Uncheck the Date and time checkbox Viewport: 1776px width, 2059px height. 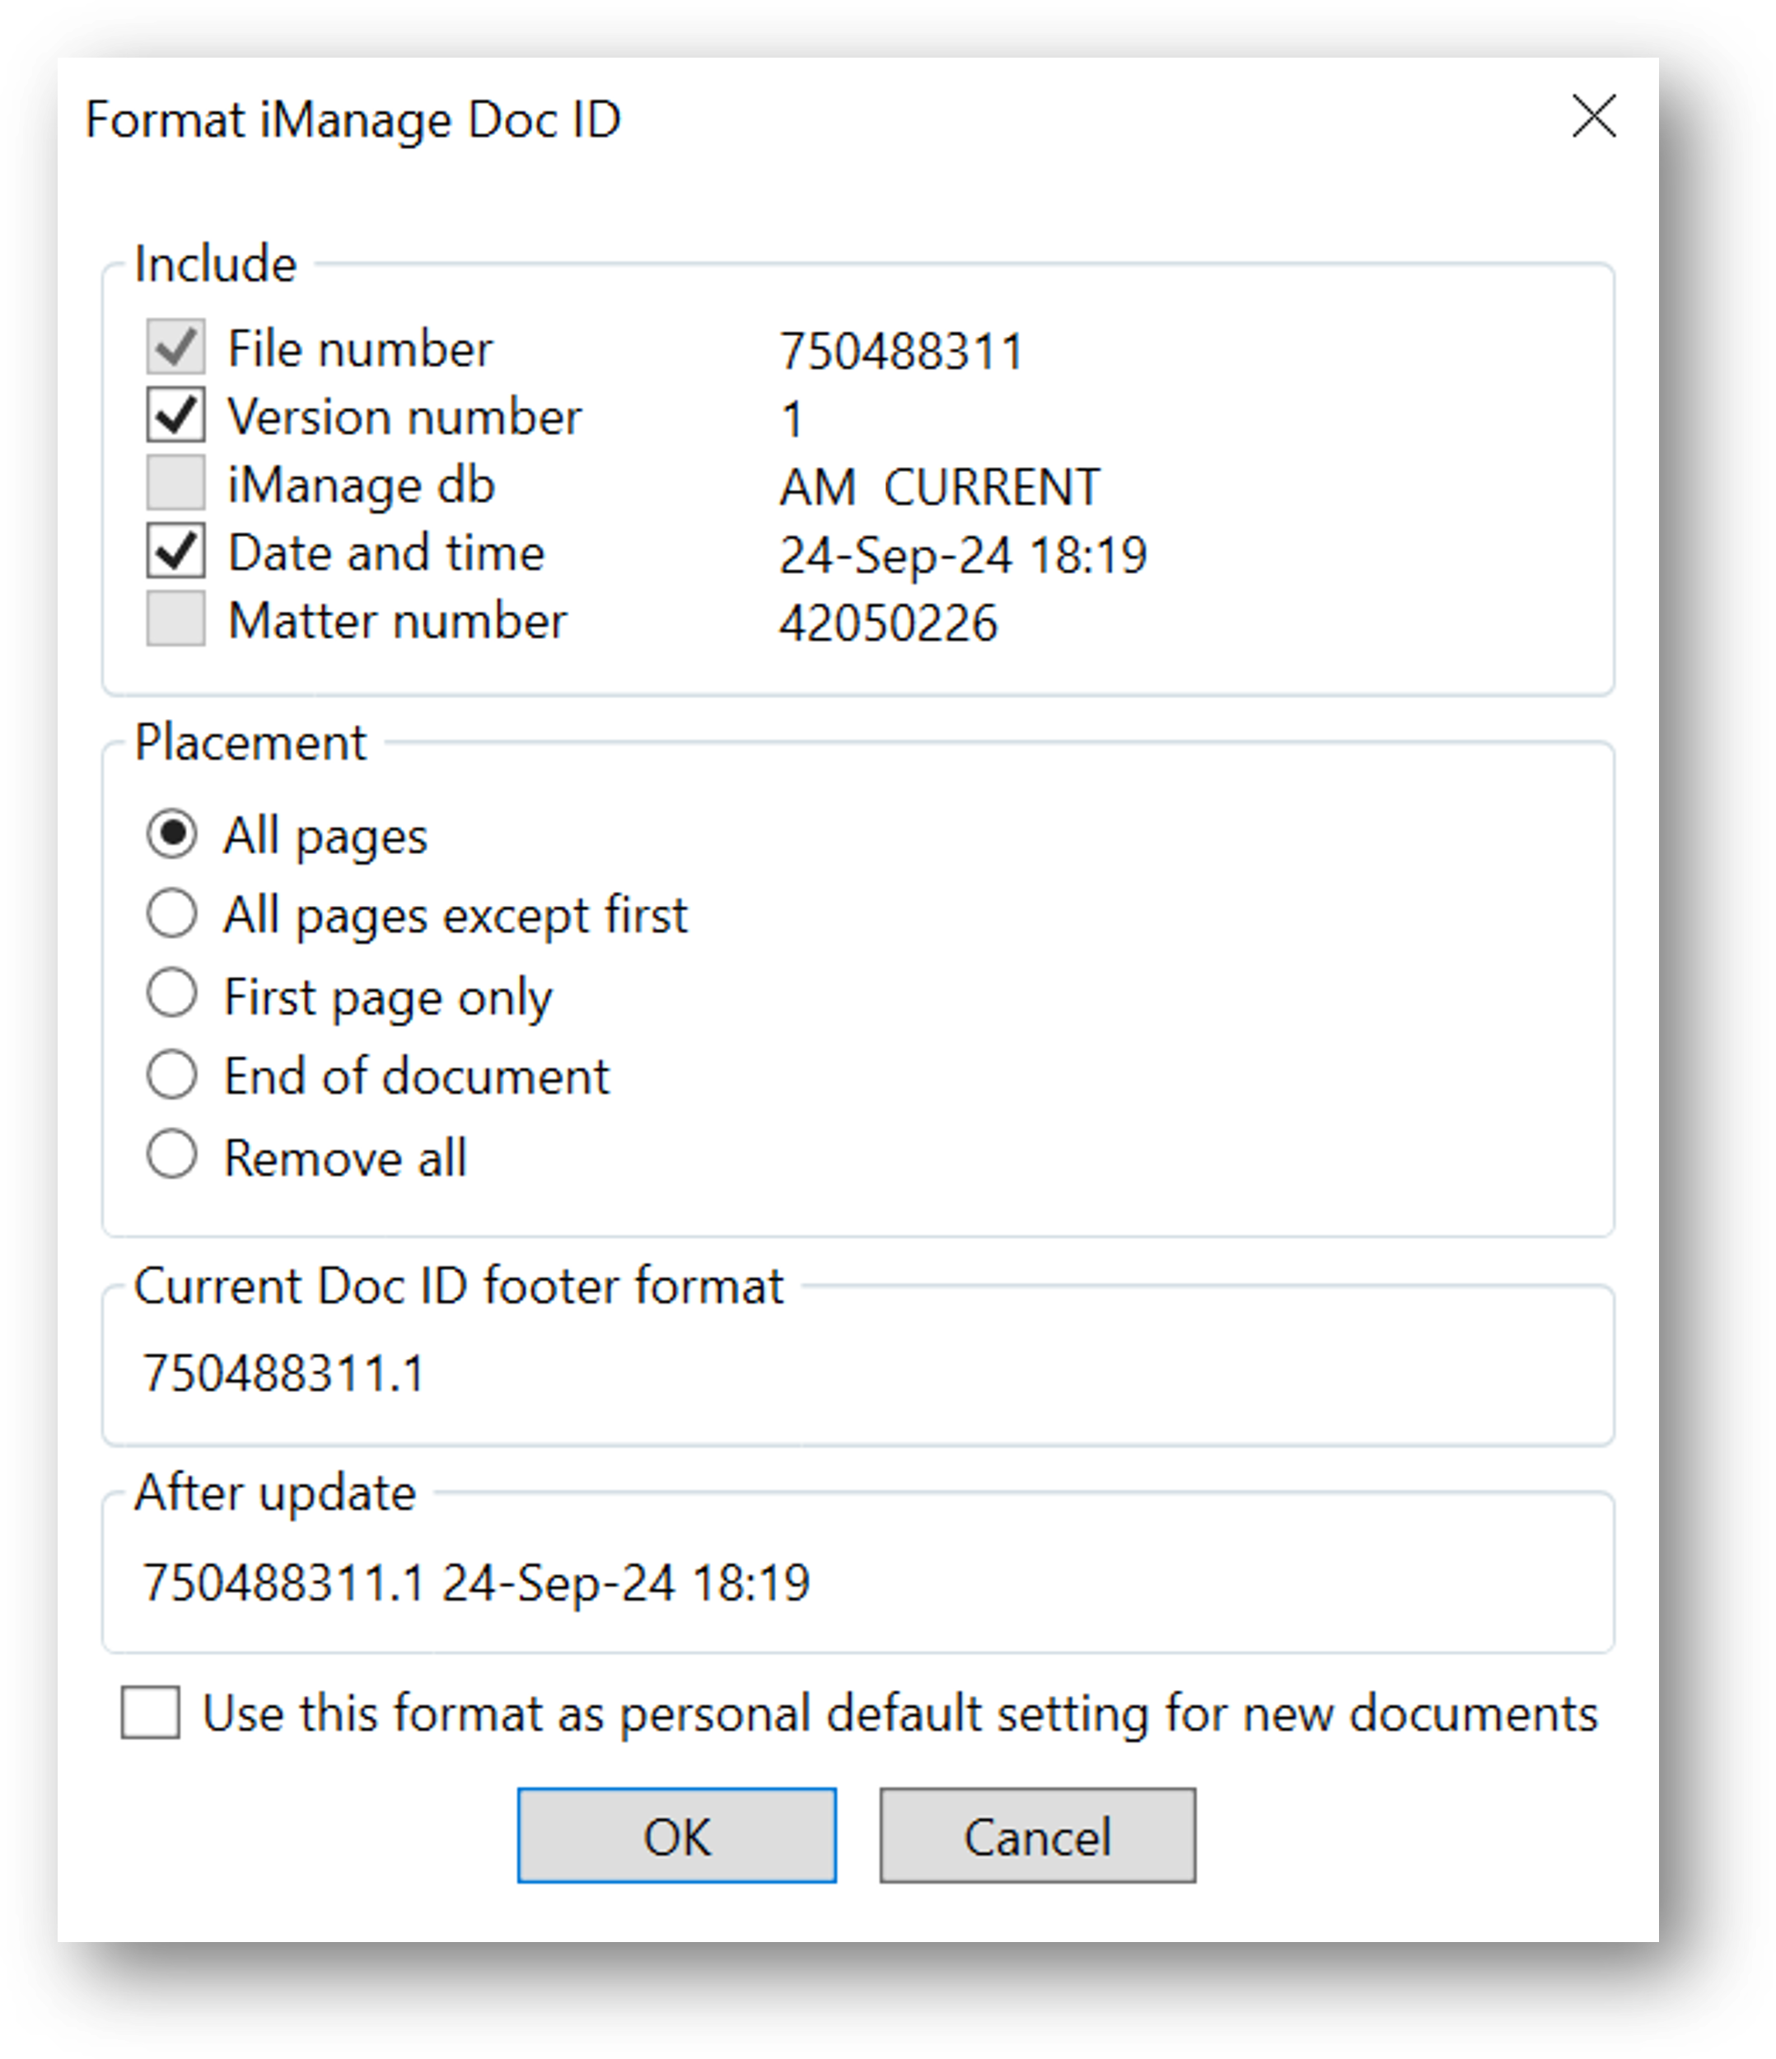click(x=176, y=552)
